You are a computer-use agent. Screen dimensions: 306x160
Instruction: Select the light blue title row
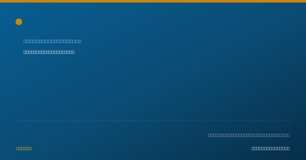(x=53, y=41)
